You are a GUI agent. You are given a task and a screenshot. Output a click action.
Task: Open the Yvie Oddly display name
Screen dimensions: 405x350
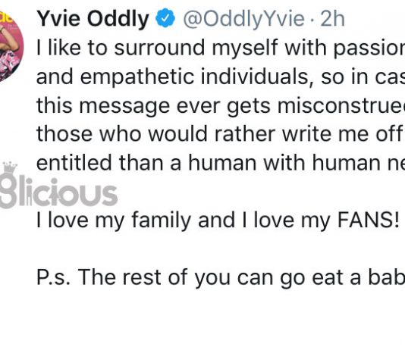click(93, 19)
